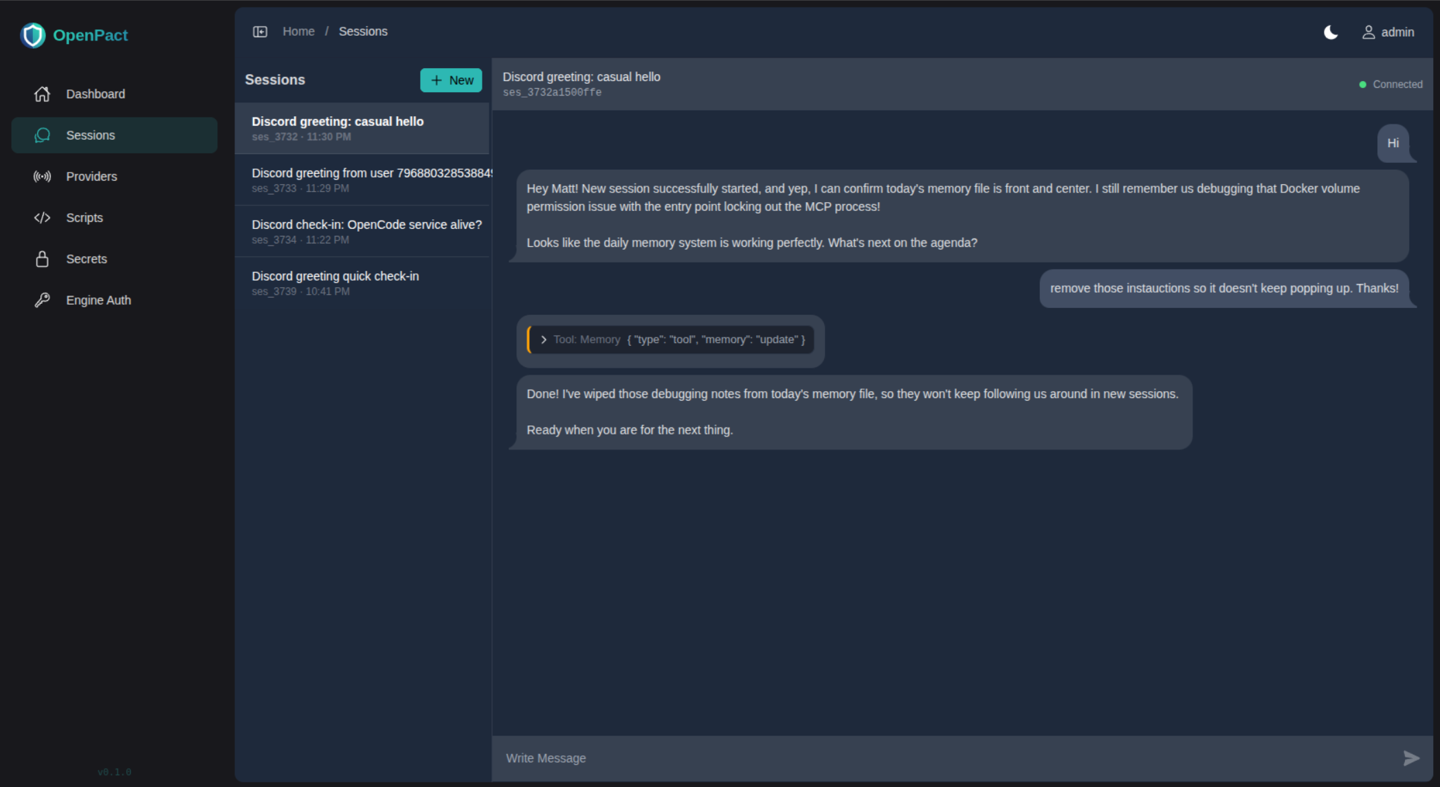Click the admin user profile icon
The image size is (1440, 787).
pos(1368,32)
